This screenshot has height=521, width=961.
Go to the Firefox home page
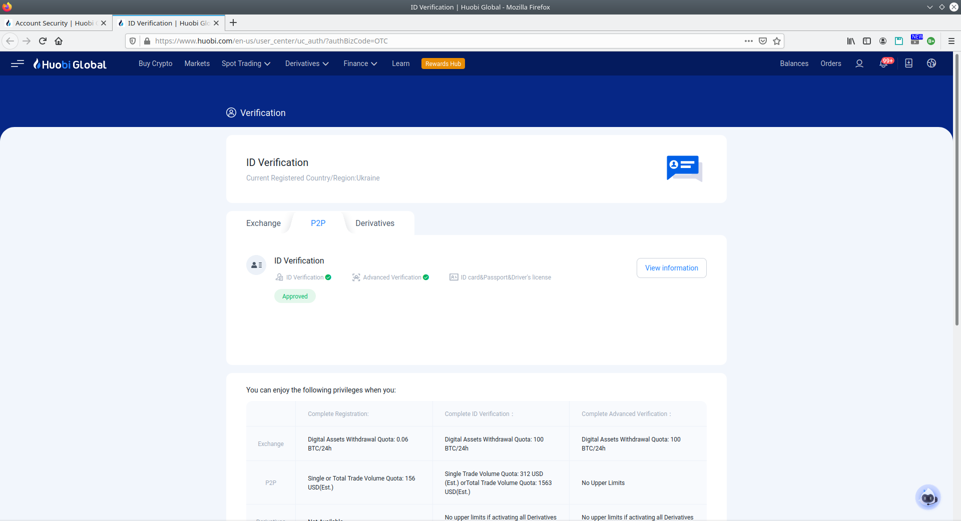(59, 41)
